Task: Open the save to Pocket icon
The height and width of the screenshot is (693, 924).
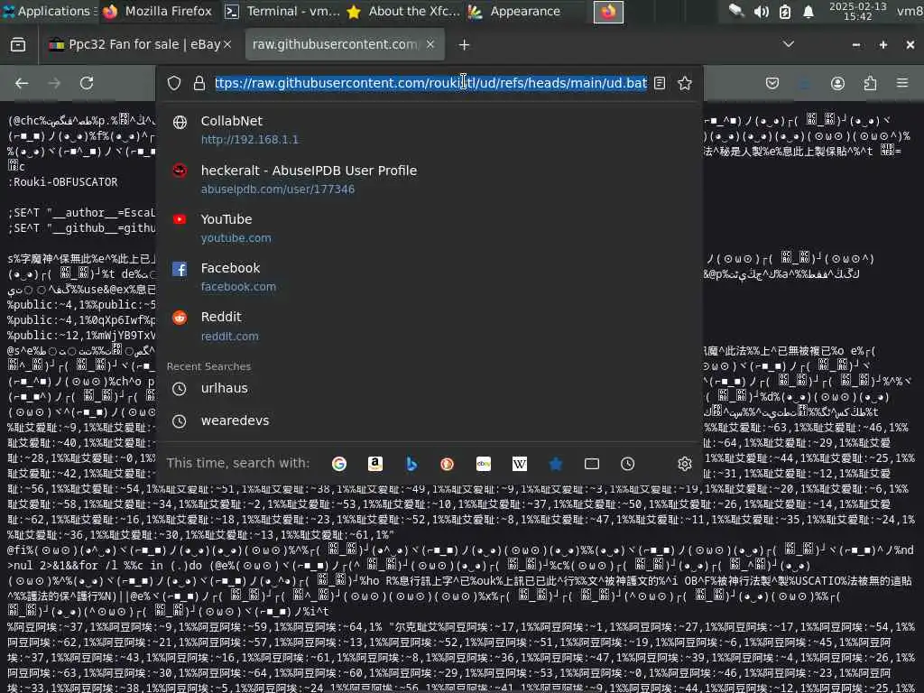Action: (772, 83)
